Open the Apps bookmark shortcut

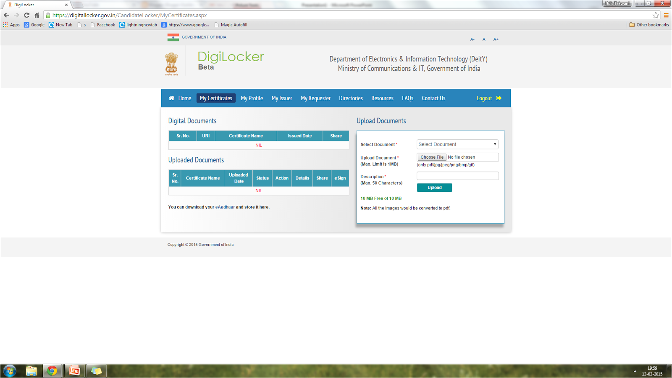coord(11,25)
